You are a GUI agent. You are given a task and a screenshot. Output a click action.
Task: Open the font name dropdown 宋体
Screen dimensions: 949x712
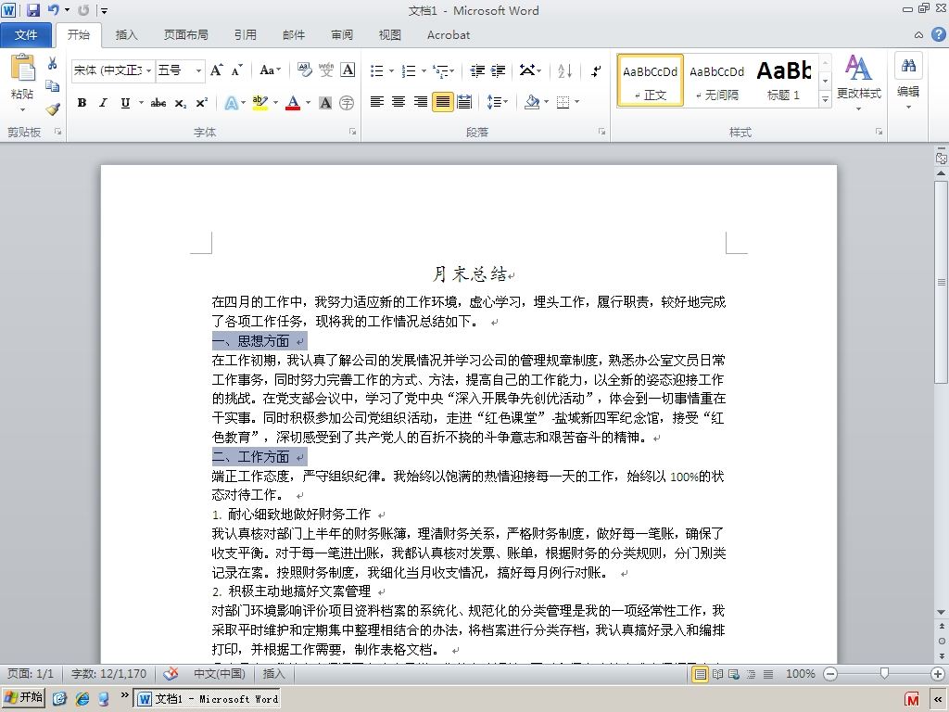112,70
